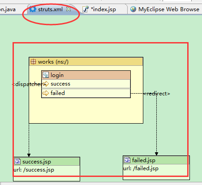Open the *index.jsp editor tab

click(x=103, y=9)
